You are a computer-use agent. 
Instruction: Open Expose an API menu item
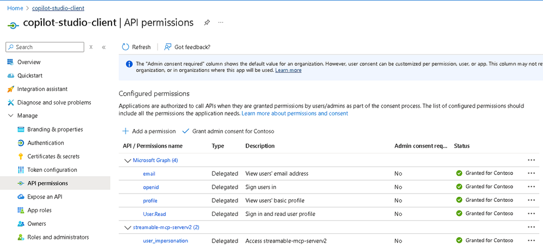[48, 197]
